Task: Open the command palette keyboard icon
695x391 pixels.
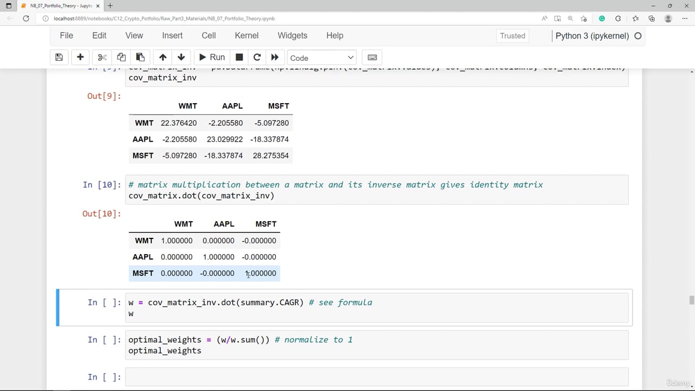Action: click(x=372, y=58)
